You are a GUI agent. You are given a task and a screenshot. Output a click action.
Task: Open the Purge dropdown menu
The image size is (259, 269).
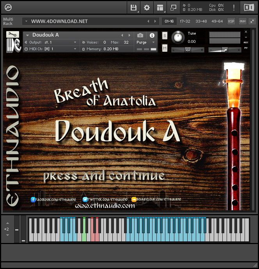coord(145,42)
